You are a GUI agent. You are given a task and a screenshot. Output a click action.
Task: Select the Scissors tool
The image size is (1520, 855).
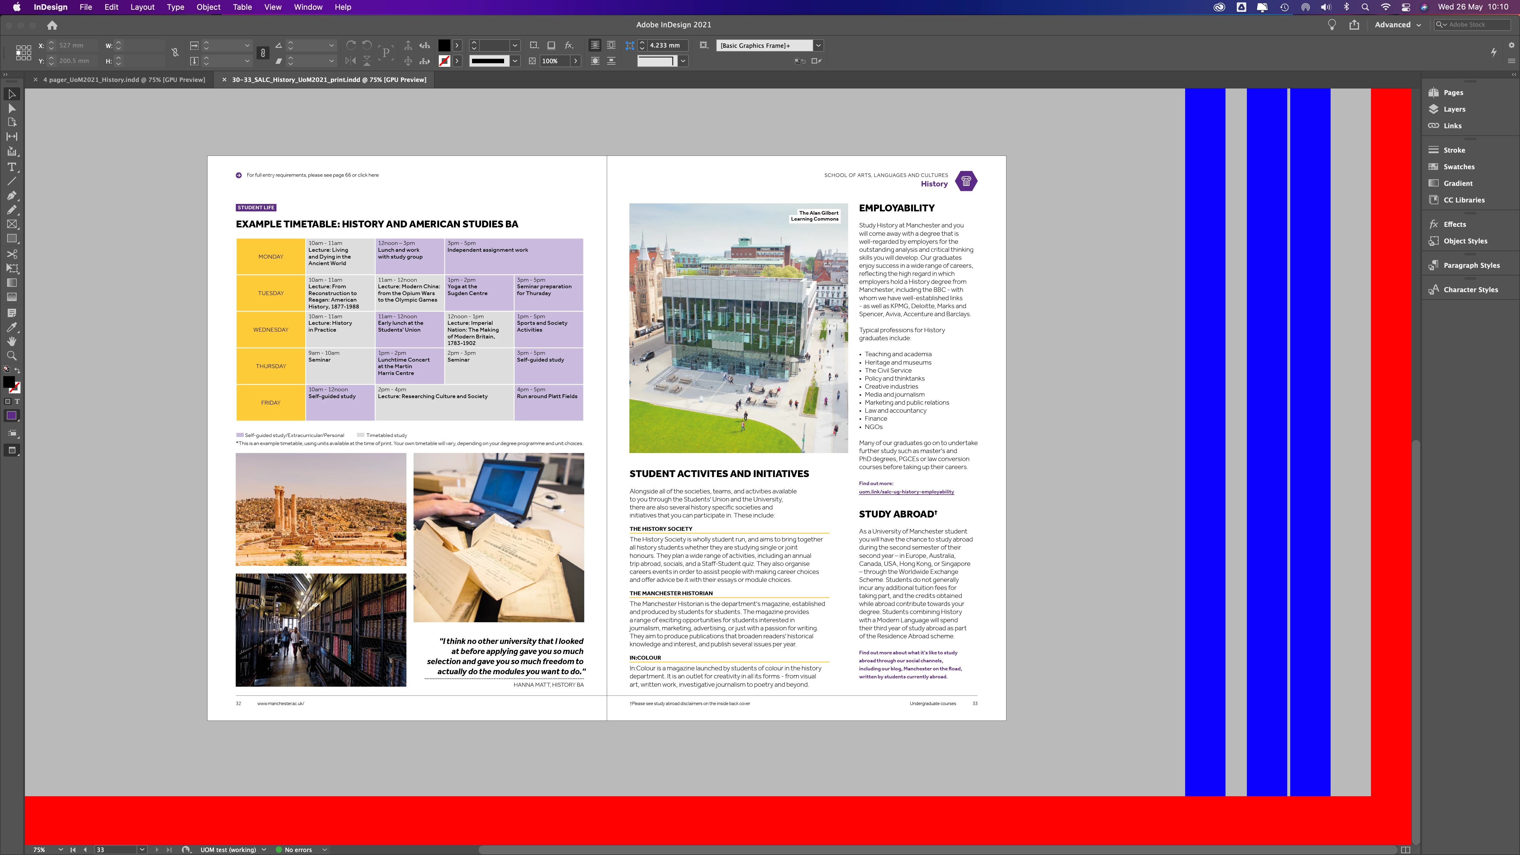pyautogui.click(x=11, y=254)
